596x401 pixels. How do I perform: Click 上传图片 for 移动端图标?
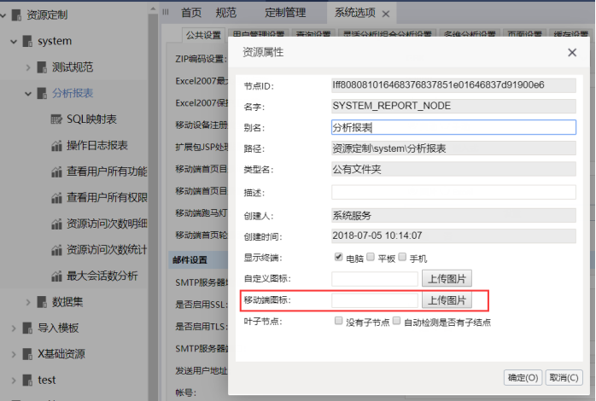pos(447,300)
